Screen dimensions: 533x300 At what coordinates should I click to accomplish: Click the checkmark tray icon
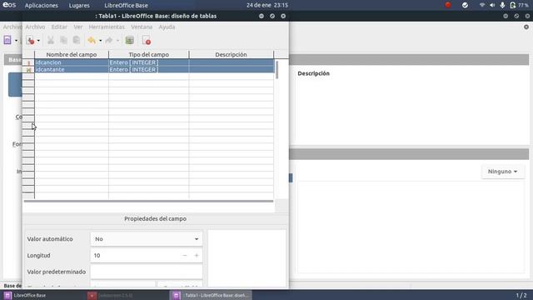(x=465, y=5)
